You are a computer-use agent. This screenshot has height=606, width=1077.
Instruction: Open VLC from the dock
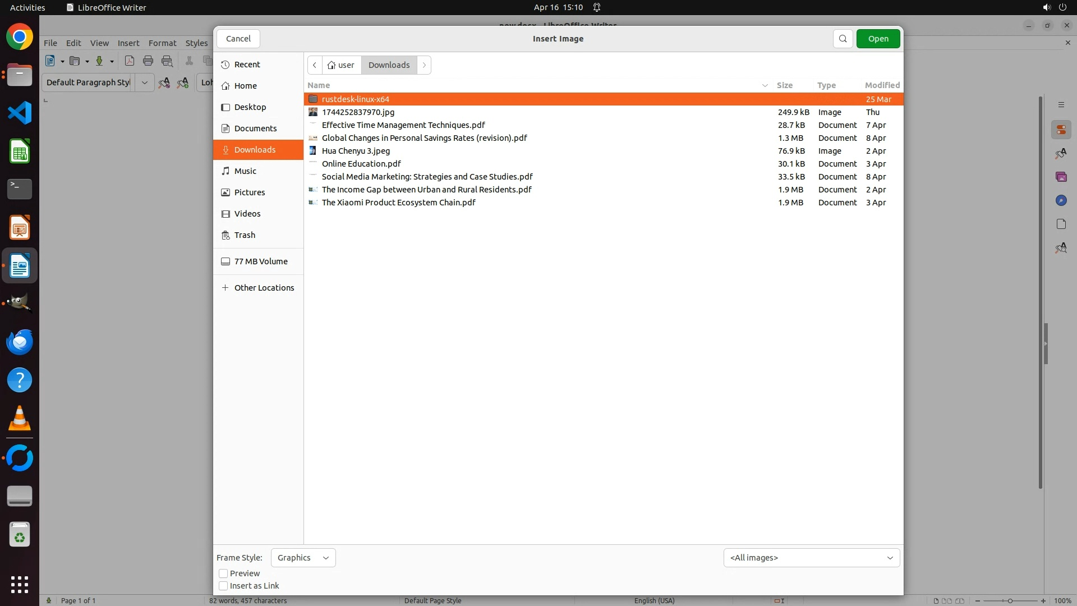[20, 419]
